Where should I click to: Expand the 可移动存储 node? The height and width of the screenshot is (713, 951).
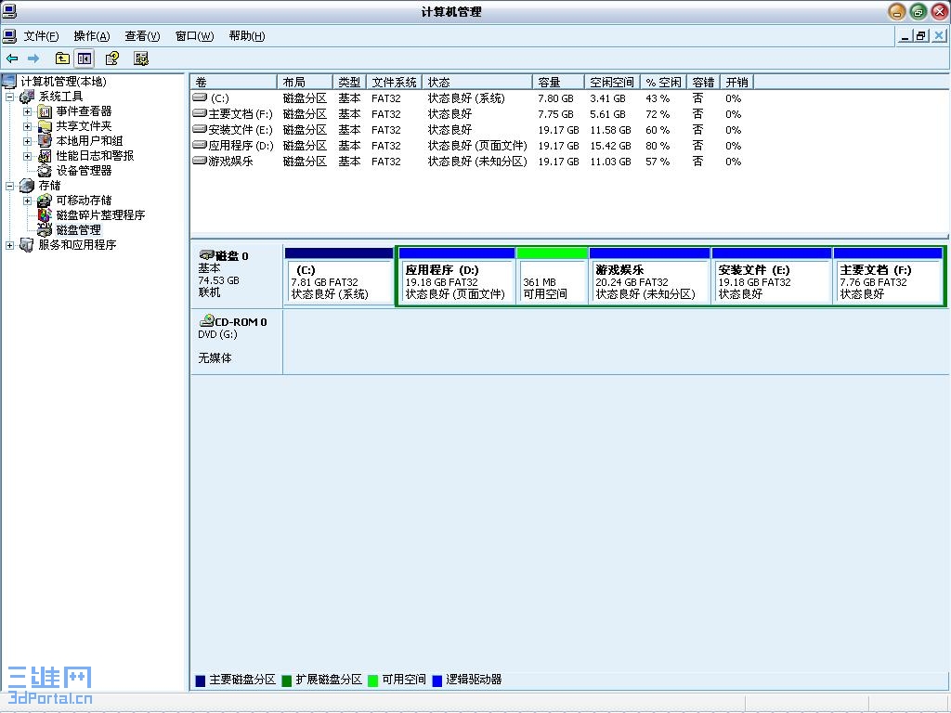pyautogui.click(x=27, y=201)
